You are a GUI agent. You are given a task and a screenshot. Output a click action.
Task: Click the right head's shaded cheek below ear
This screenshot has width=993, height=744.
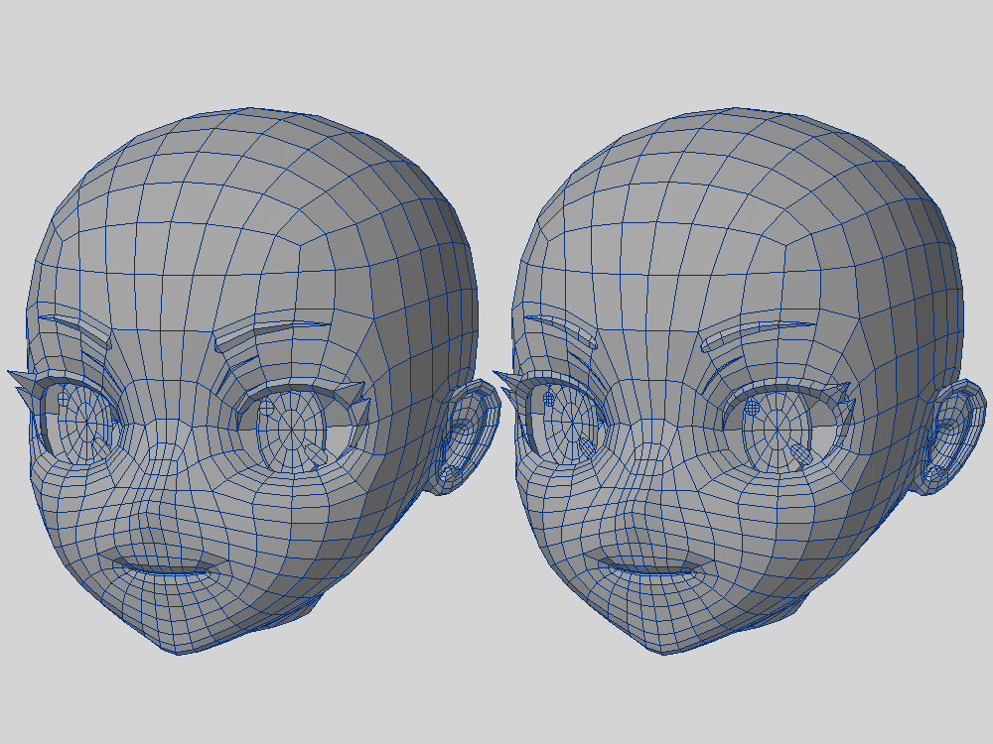coord(874,536)
